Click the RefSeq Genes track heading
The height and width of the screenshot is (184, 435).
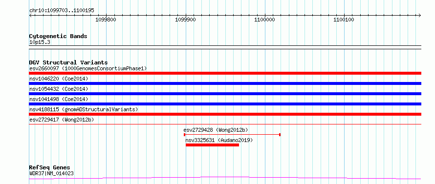click(50, 167)
